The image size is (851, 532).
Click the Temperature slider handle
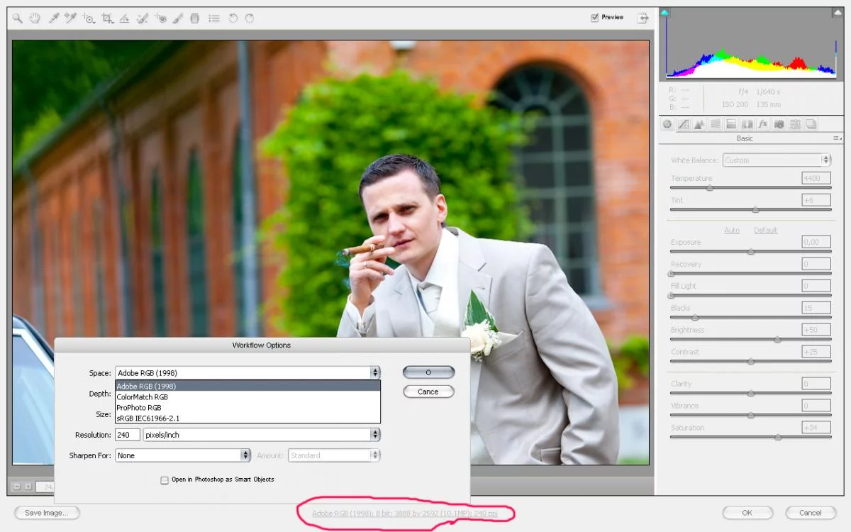click(709, 188)
